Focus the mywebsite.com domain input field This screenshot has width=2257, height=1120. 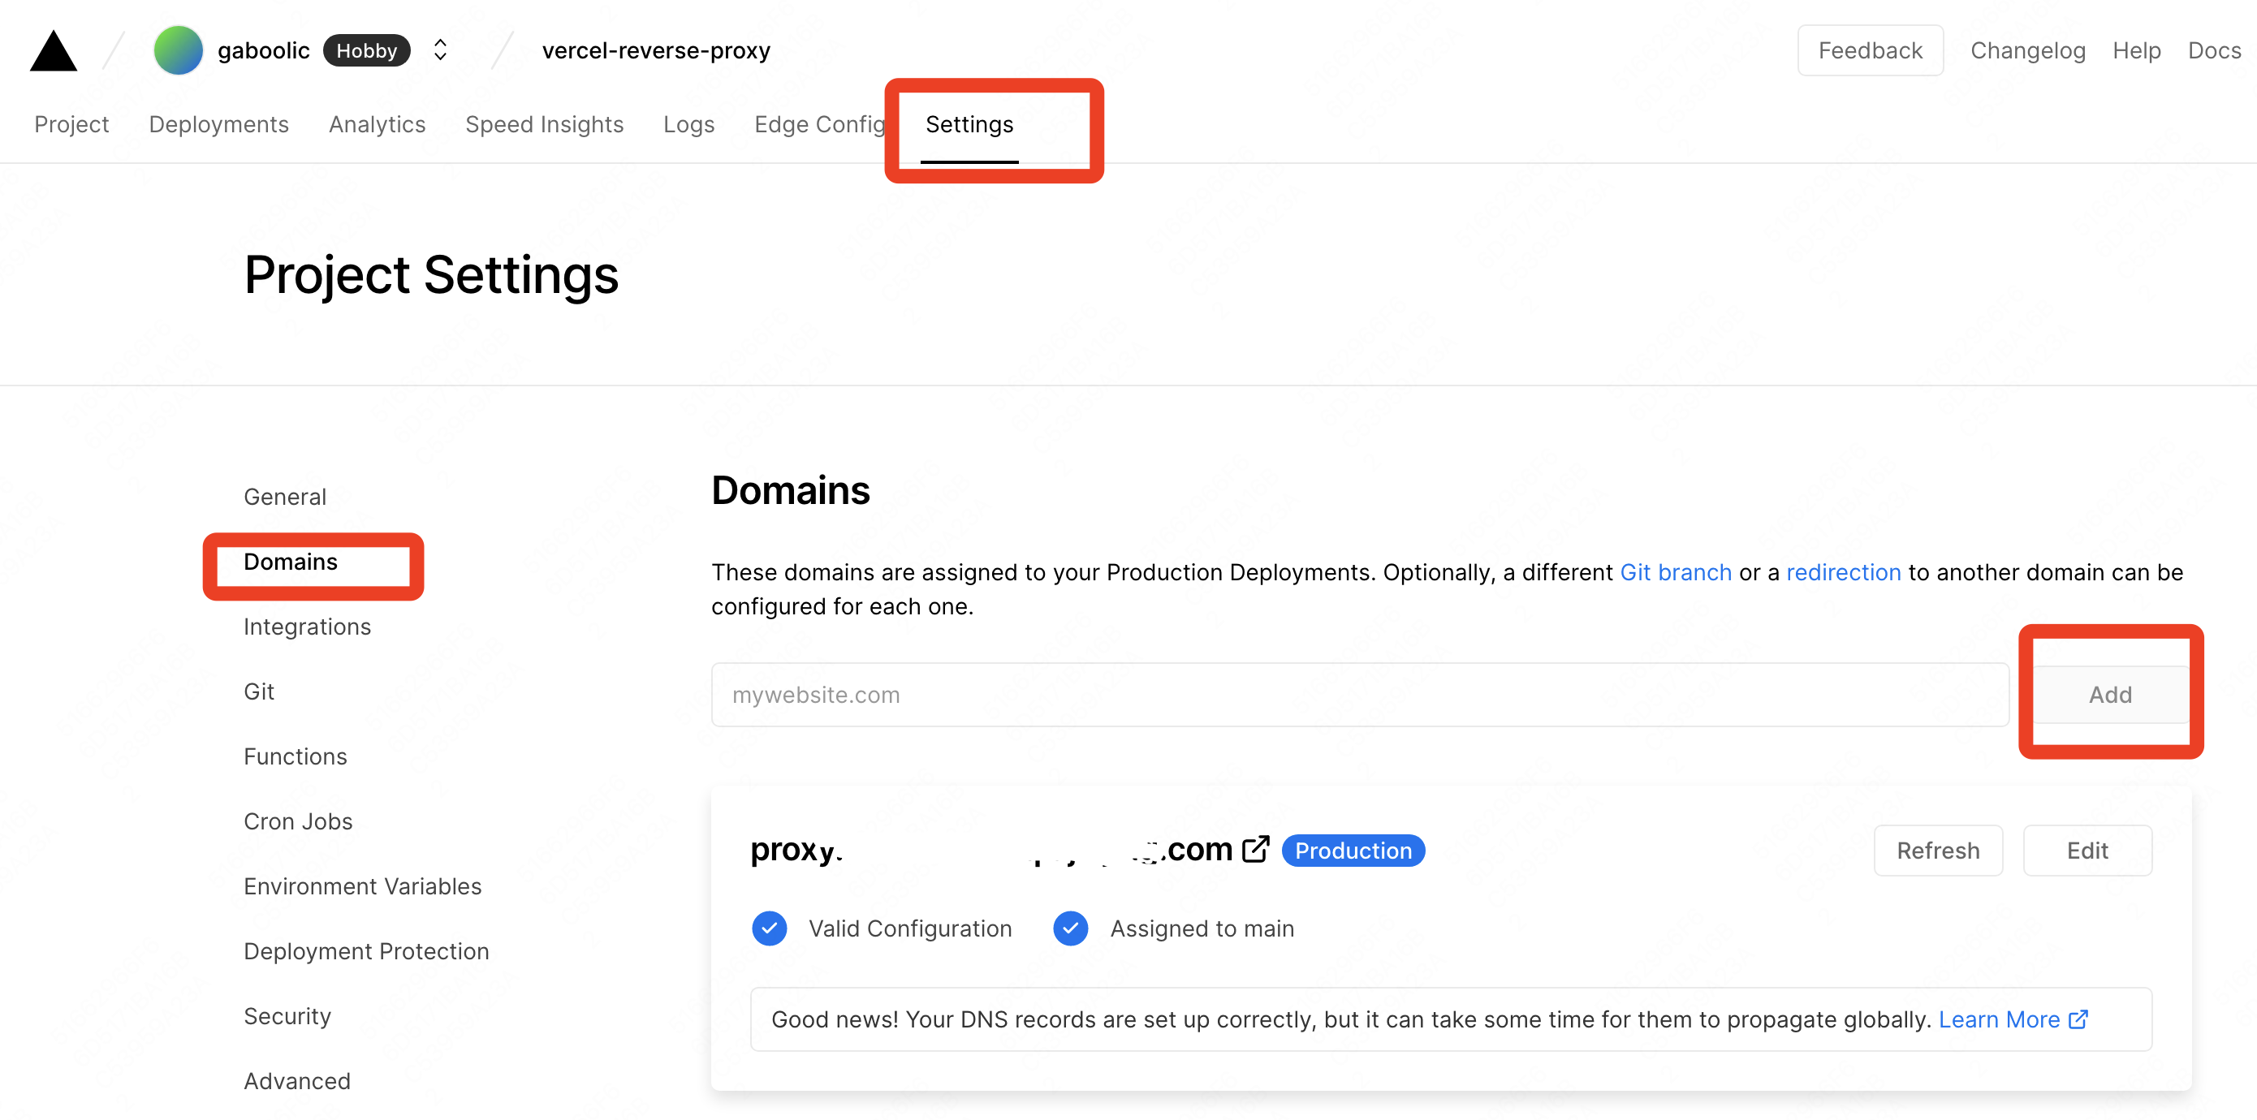[x=1359, y=695]
